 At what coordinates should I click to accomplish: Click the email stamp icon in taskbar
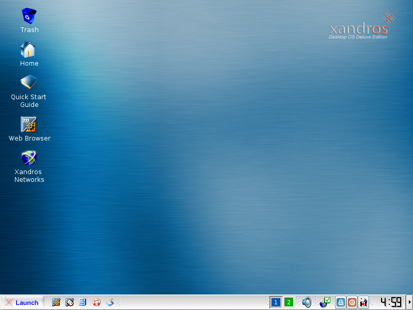tap(70, 302)
